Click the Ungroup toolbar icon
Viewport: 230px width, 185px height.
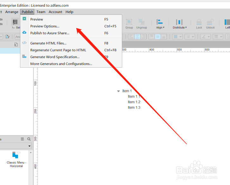coord(141,22)
